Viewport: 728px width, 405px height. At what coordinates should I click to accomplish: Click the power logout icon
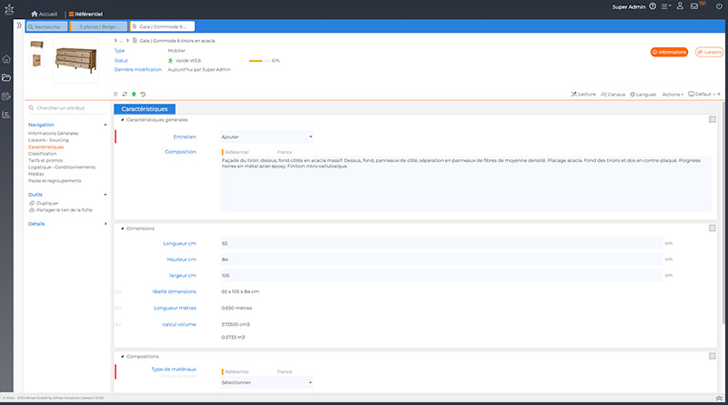(x=719, y=6)
